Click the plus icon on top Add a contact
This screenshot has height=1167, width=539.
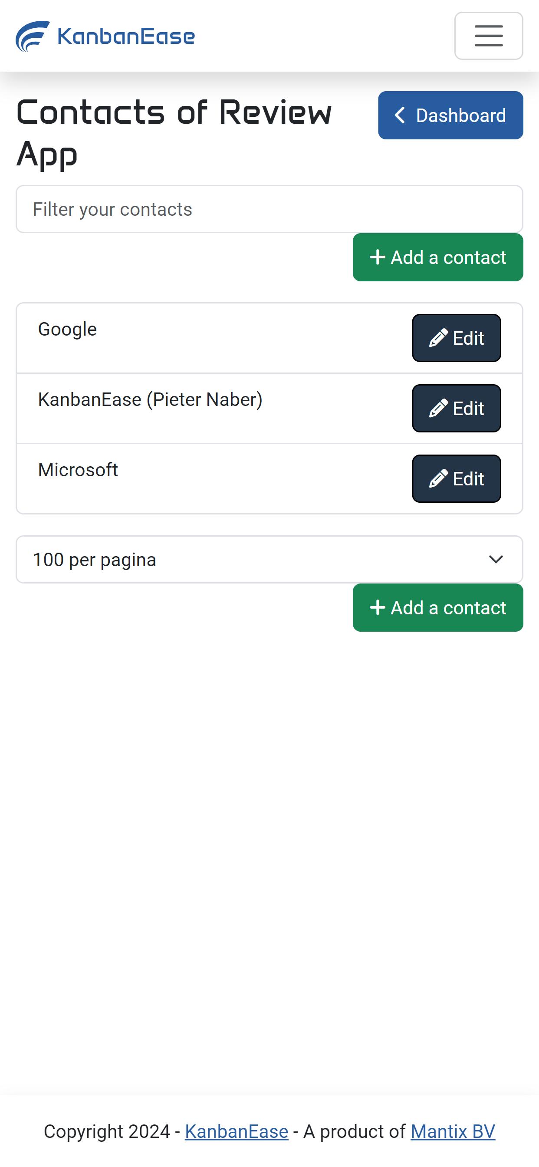[377, 257]
